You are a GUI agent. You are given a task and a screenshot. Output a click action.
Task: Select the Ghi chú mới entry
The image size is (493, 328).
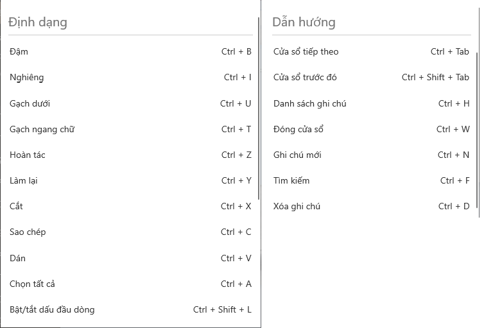[x=371, y=155]
